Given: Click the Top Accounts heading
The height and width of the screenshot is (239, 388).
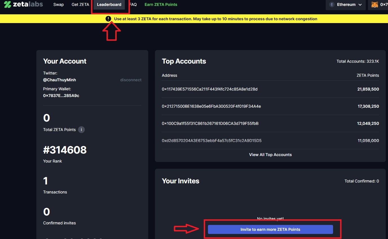Looking at the screenshot, I should click(184, 61).
